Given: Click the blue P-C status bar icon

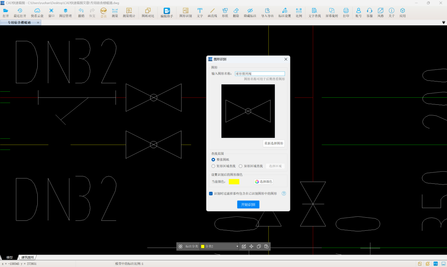Looking at the screenshot, I should pyautogui.click(x=436, y=263).
